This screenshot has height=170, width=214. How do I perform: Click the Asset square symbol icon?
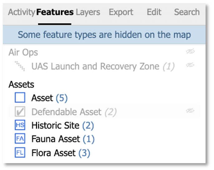tap(20, 98)
